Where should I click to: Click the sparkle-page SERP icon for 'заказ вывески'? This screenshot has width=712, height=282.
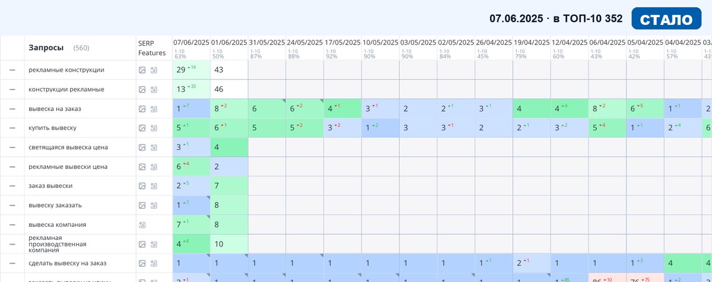154,186
